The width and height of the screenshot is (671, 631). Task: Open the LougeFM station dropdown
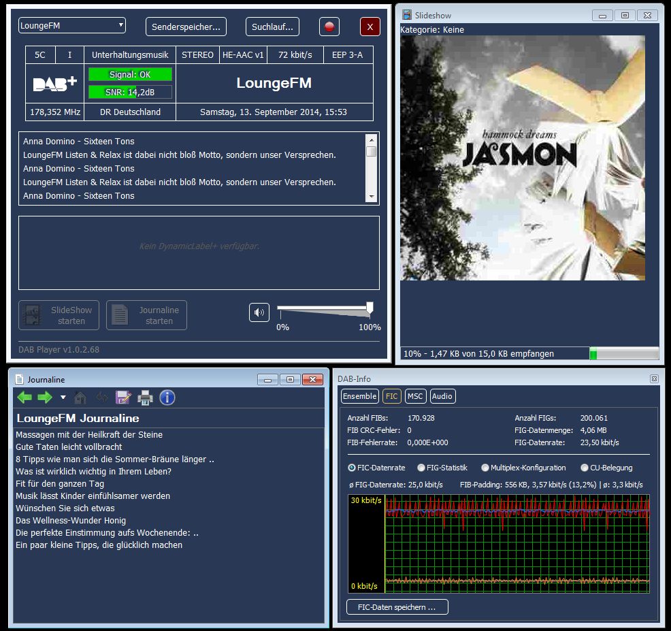tap(72, 25)
